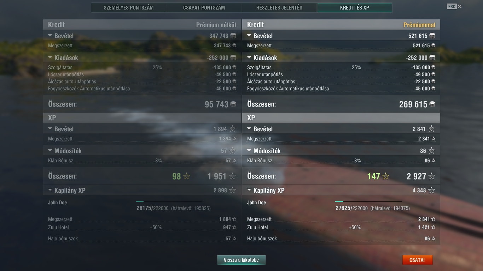Click the coin icon next to premium Összesen 269 615

coord(432,104)
